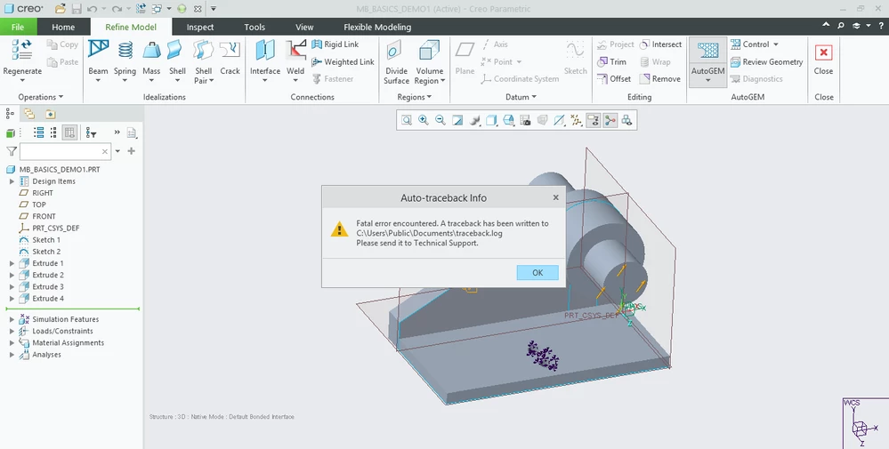Click the Trim editing tool
The height and width of the screenshot is (449, 889).
(x=611, y=61)
